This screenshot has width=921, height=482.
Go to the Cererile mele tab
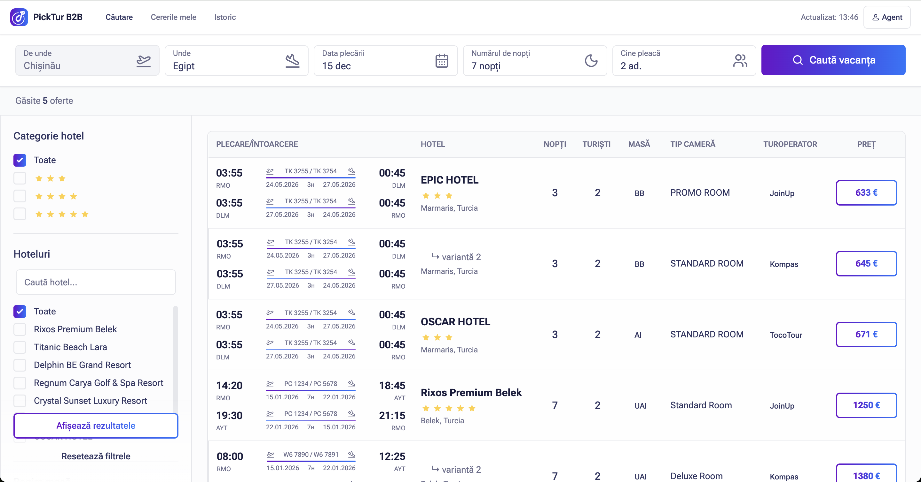pyautogui.click(x=173, y=17)
